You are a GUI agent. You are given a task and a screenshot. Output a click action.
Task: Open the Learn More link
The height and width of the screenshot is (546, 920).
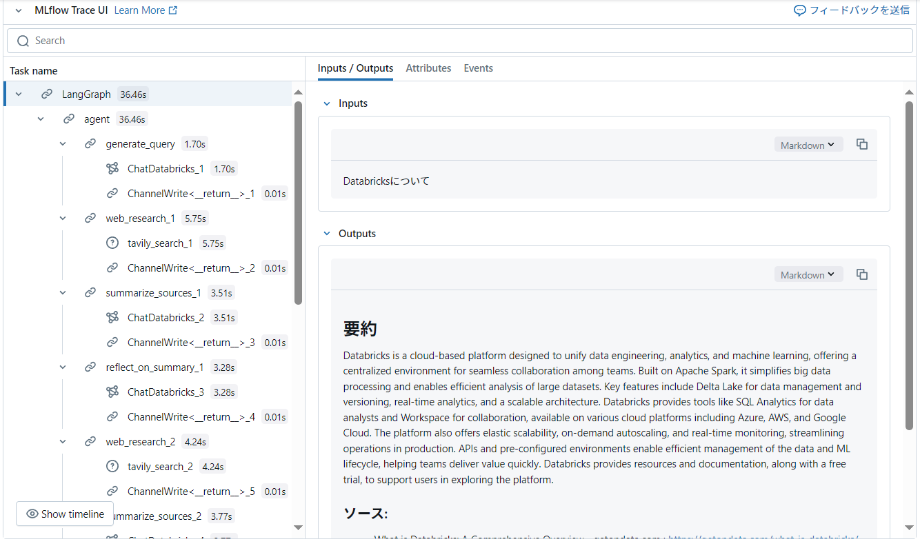tap(146, 10)
